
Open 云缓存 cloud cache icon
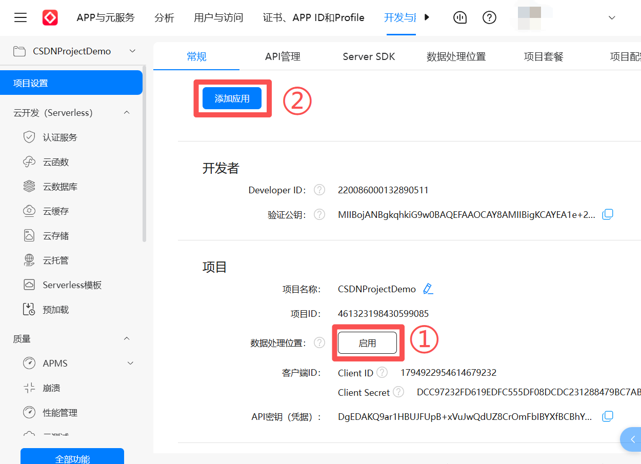tap(29, 211)
